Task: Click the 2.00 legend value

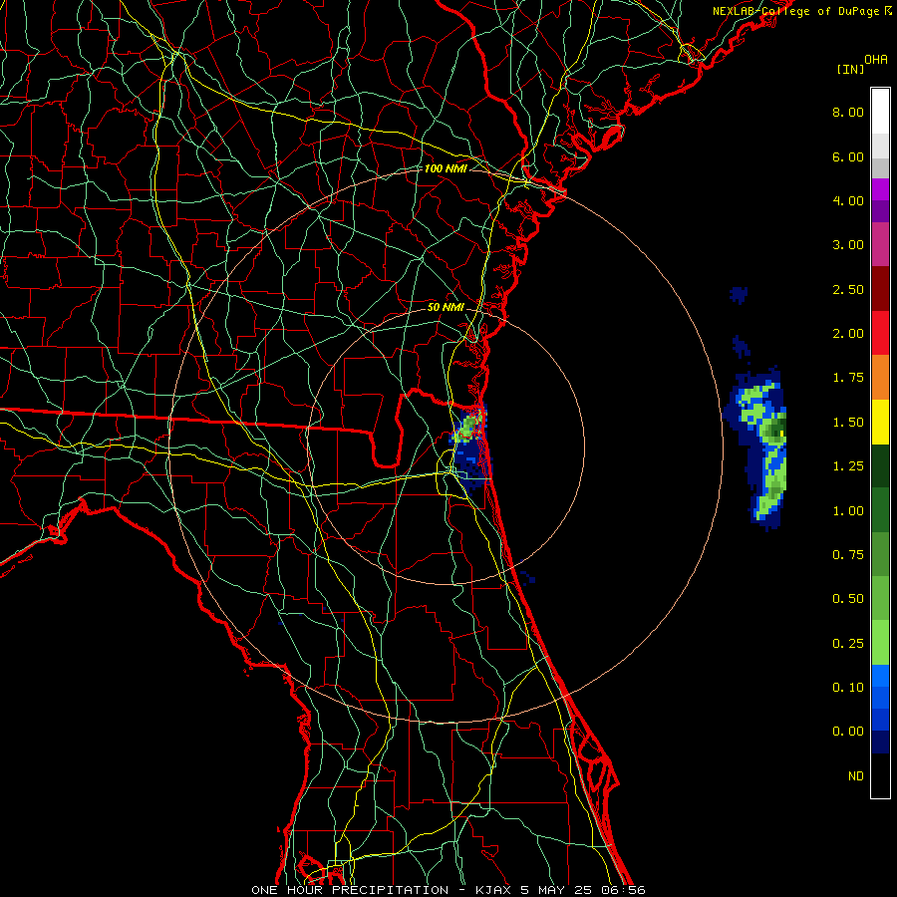Action: pyautogui.click(x=848, y=334)
